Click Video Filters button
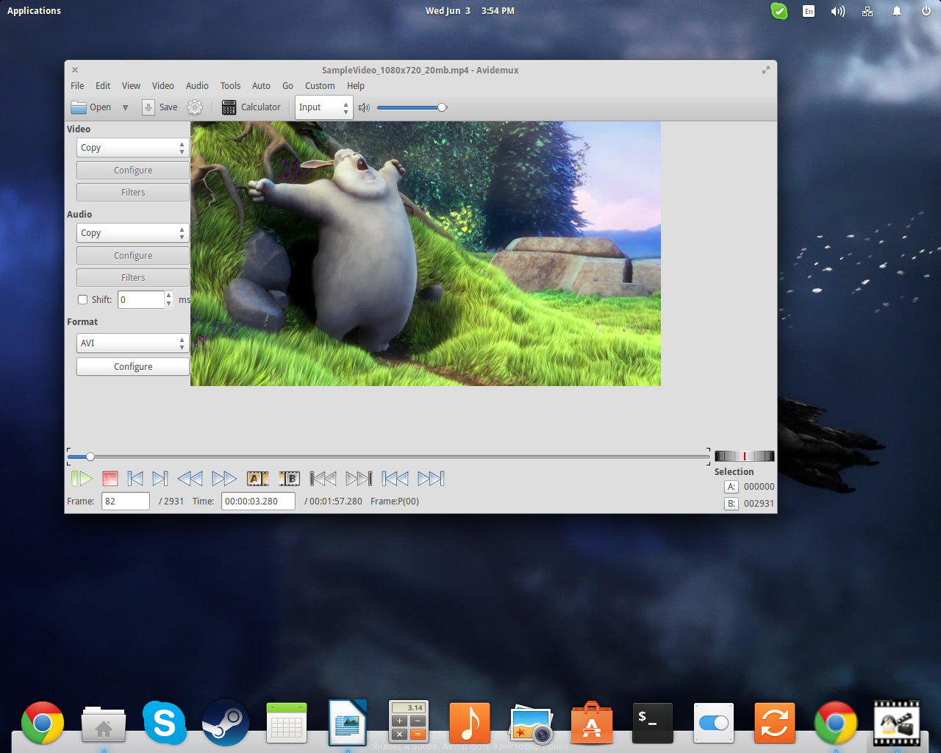Viewport: 941px width, 753px height. click(x=133, y=193)
